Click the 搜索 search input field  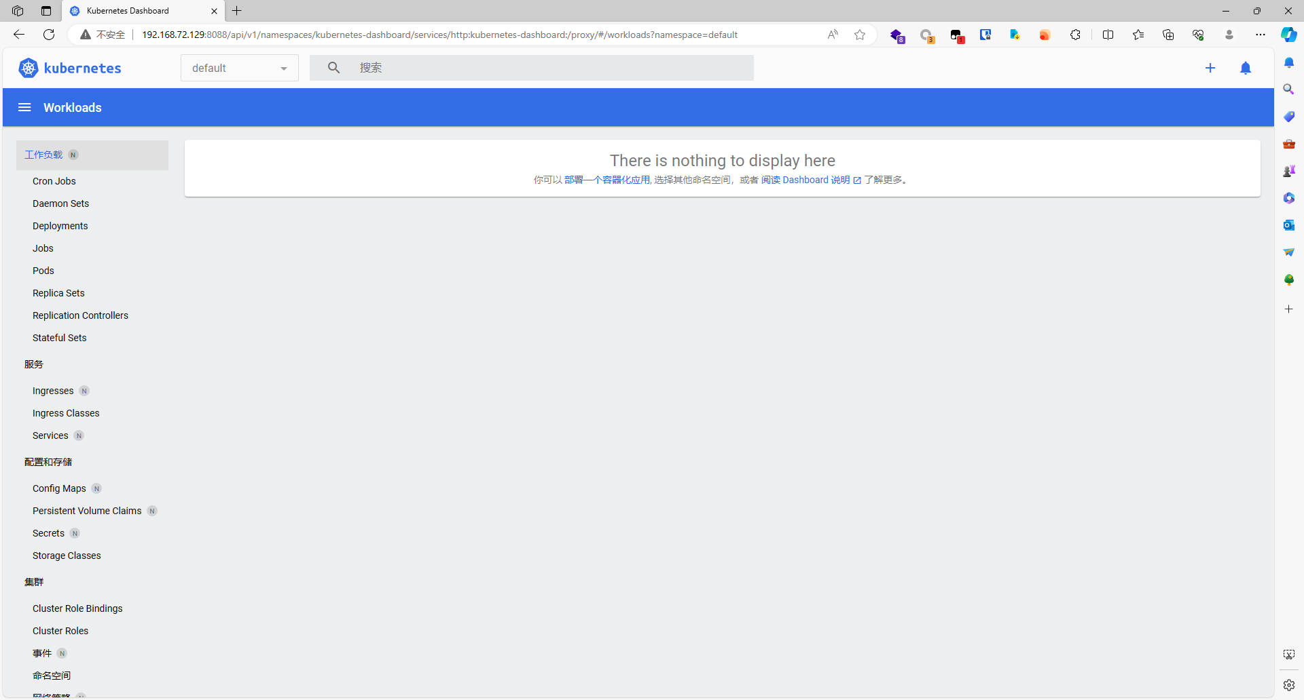pyautogui.click(x=532, y=68)
